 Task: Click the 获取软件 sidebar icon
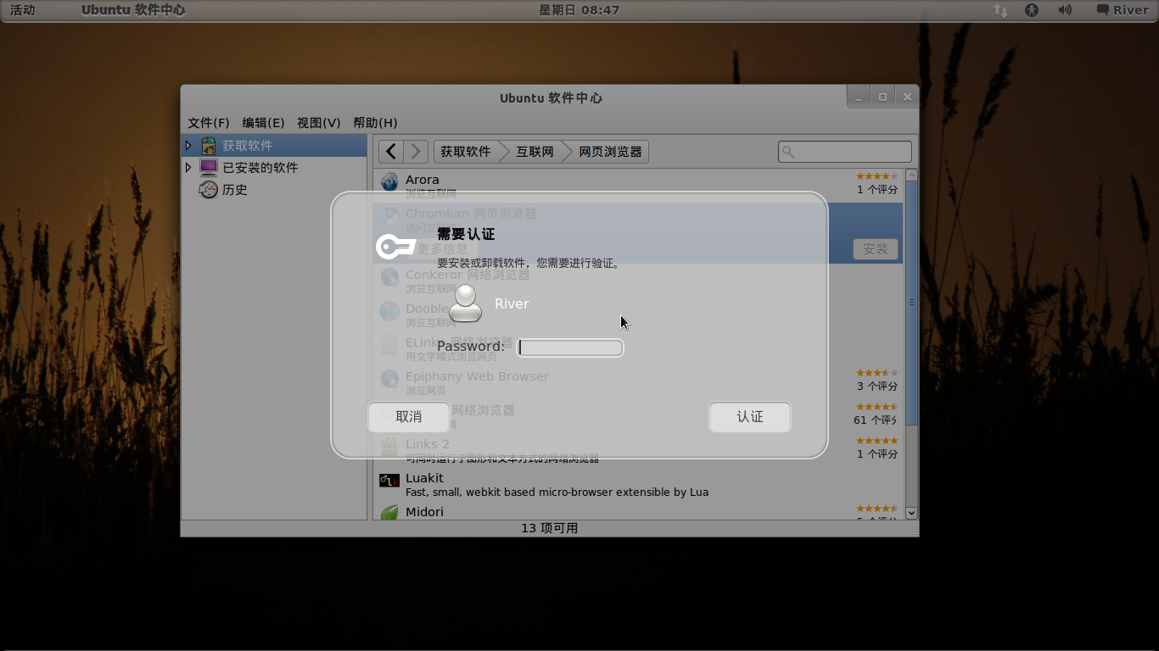point(208,146)
